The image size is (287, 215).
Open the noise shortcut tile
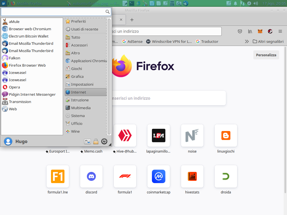point(192,135)
